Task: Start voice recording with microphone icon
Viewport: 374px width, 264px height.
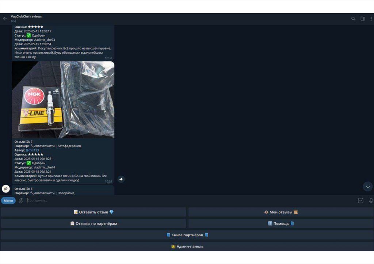Action: click(x=371, y=200)
